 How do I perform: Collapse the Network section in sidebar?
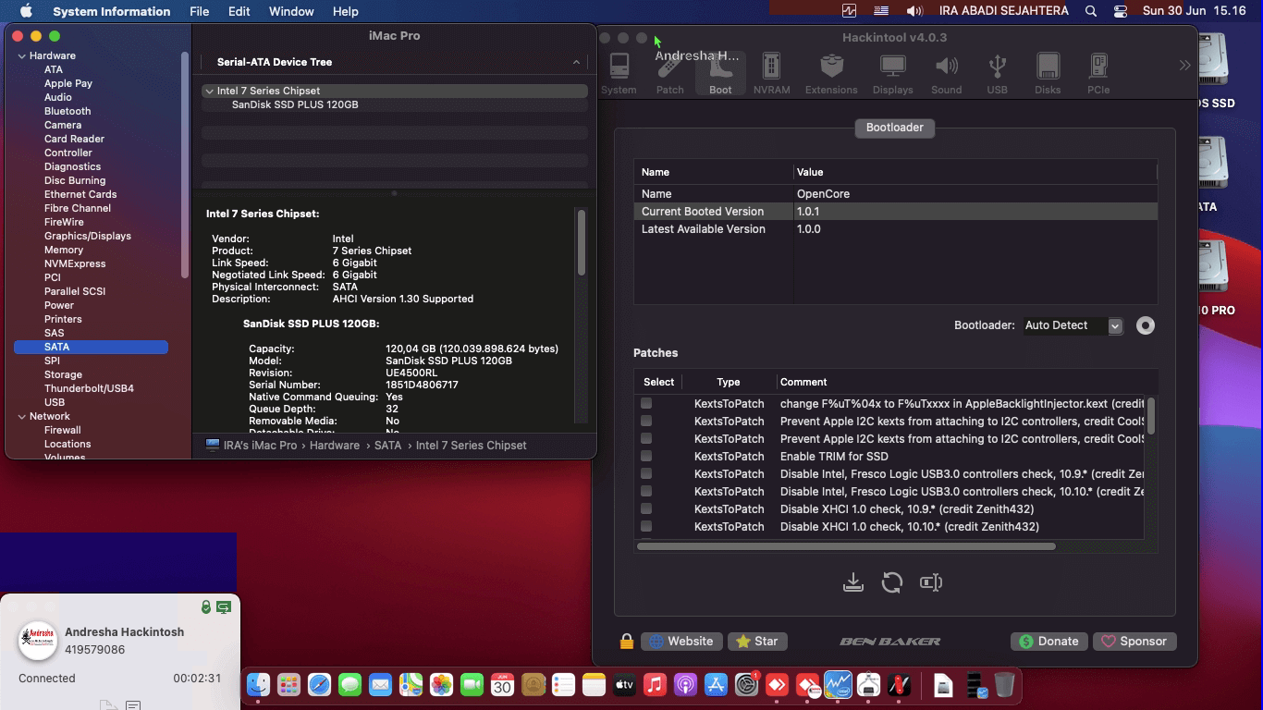click(x=22, y=416)
